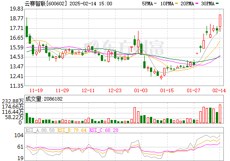Click the 232.88万 volume axis label
The width and height of the screenshot is (230, 161).
pos(13,101)
